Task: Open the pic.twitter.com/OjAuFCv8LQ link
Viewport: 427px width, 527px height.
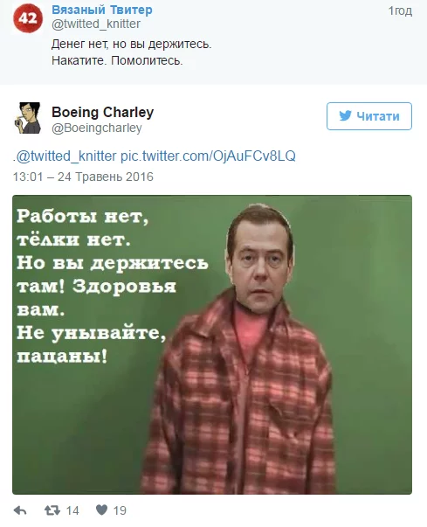Action: [x=208, y=156]
